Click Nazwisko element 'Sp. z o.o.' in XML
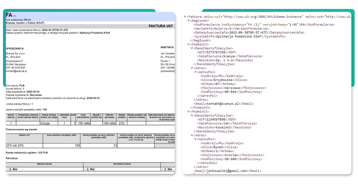The width and height of the screenshot is (358, 187). [x=225, y=60]
